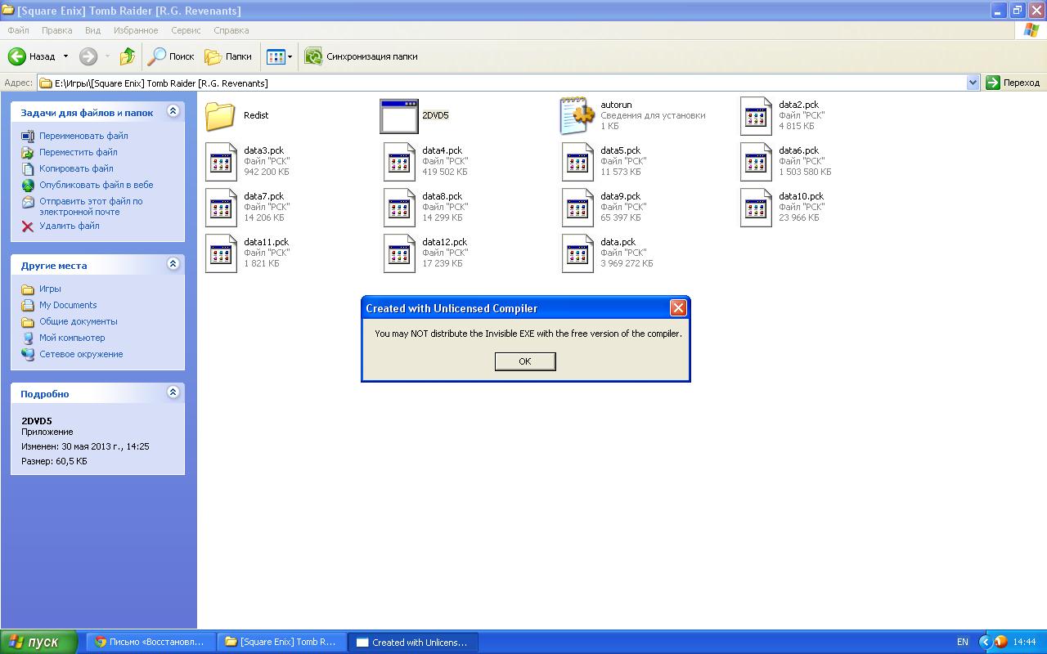Go up one folder level icon
The width and height of the screenshot is (1047, 654).
point(128,56)
